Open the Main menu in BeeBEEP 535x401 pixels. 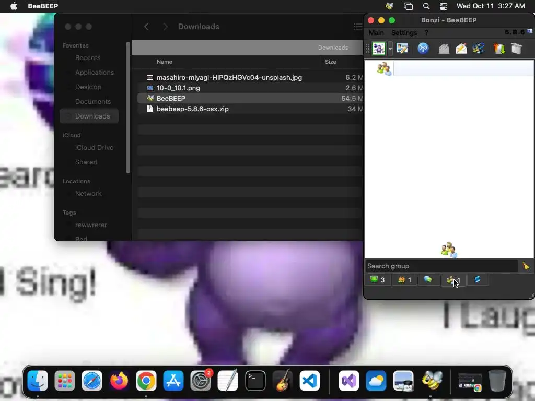tap(376, 33)
